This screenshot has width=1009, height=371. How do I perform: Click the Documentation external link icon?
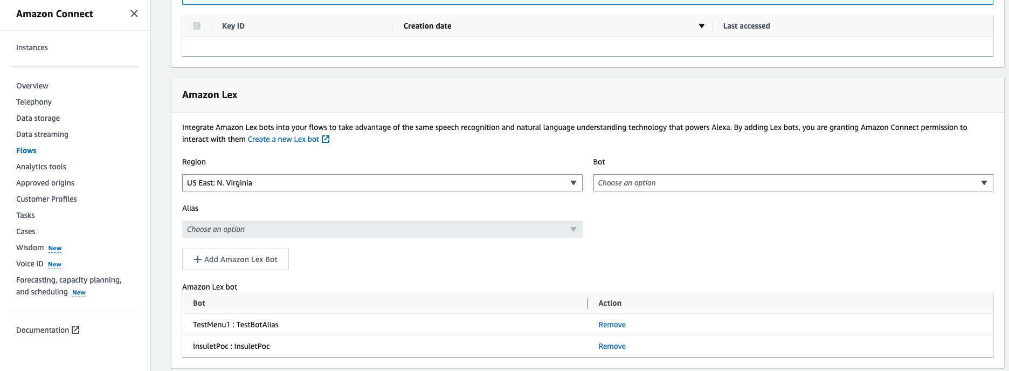[x=75, y=330]
